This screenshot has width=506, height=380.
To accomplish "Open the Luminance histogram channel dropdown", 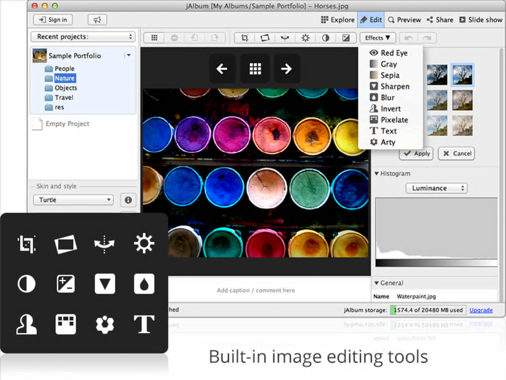I will pyautogui.click(x=436, y=188).
